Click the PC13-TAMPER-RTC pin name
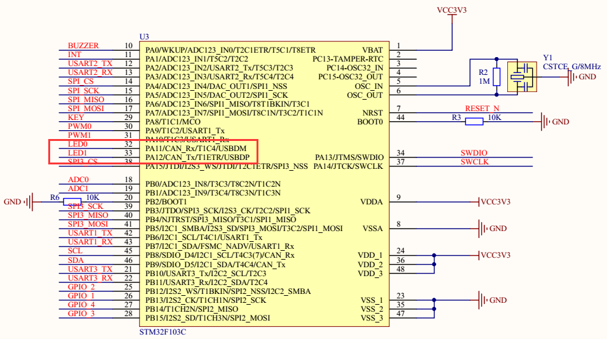Viewport: 607px width, 339px height. [348, 59]
